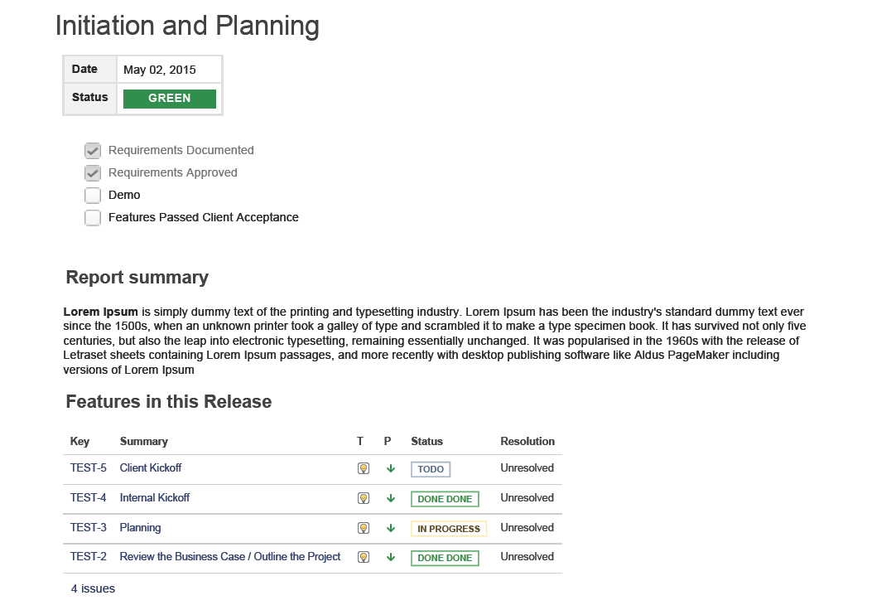Open the TEST-5 issue key link

pyautogui.click(x=89, y=467)
